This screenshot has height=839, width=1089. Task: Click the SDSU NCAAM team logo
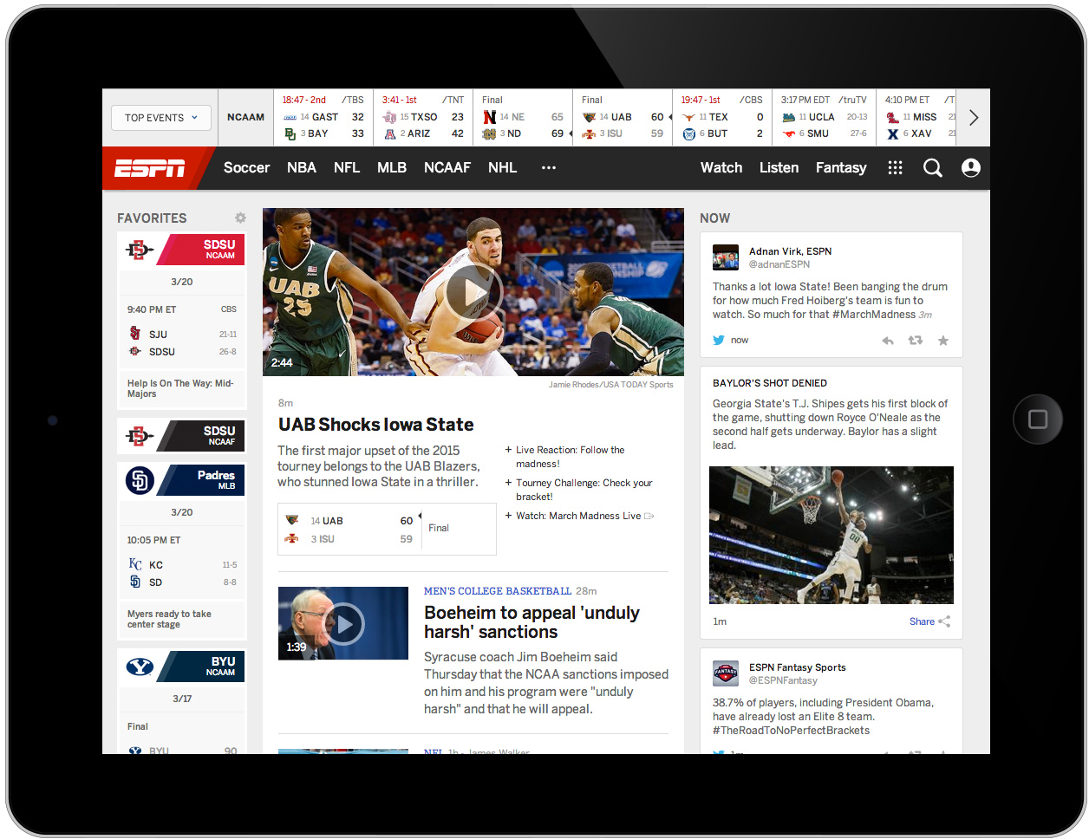click(140, 250)
